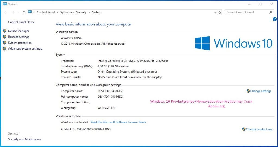Open Advanced system settings
This screenshot has height=147, width=278.
[x=25, y=48]
